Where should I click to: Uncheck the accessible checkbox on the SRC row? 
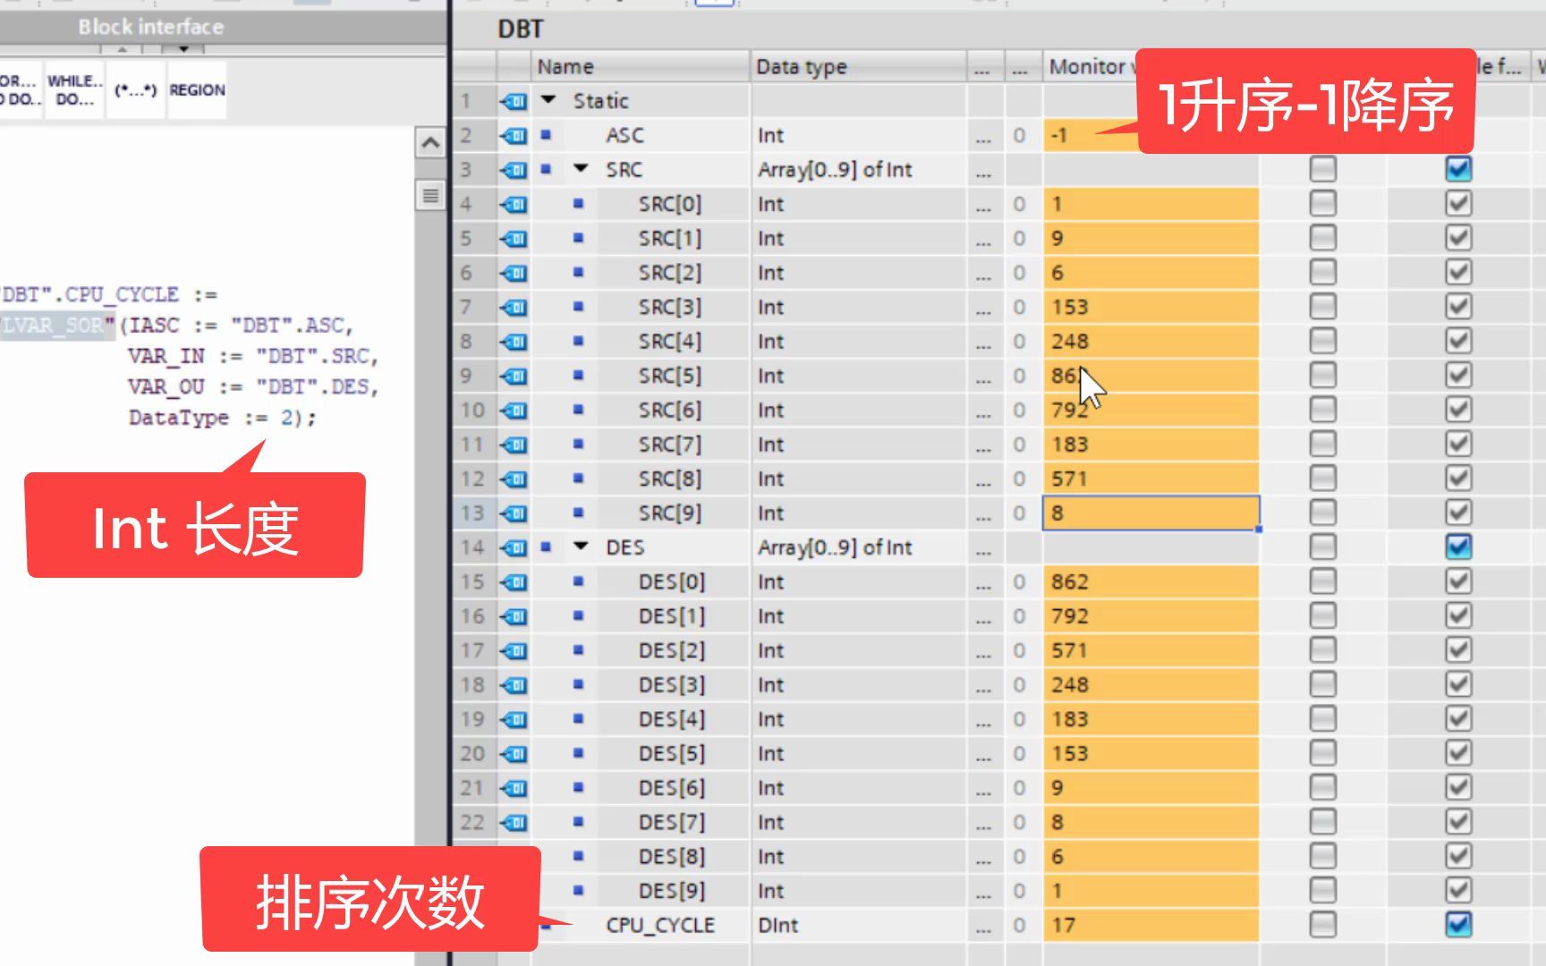[x=1457, y=168]
